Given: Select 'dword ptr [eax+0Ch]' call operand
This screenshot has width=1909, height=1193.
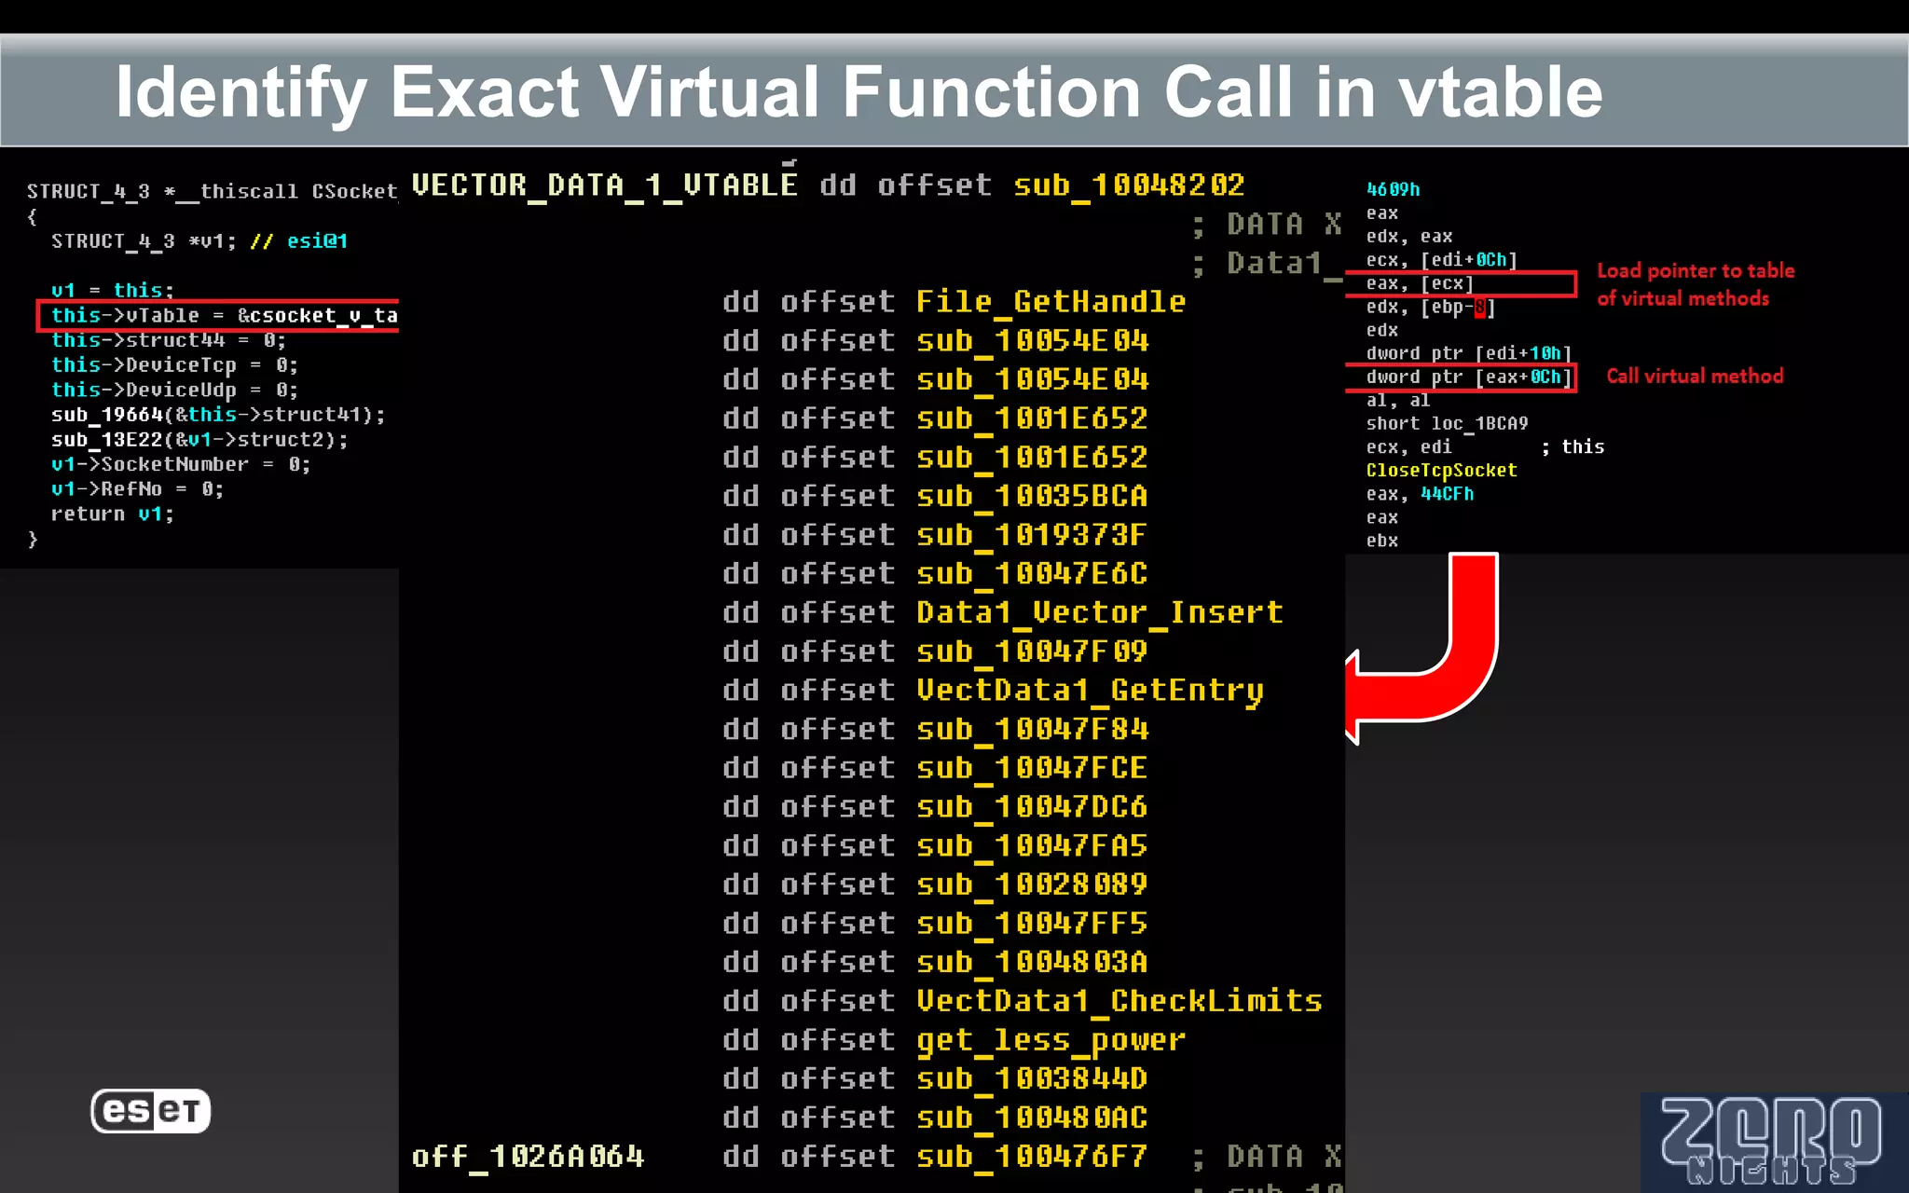Looking at the screenshot, I should (x=1470, y=377).
